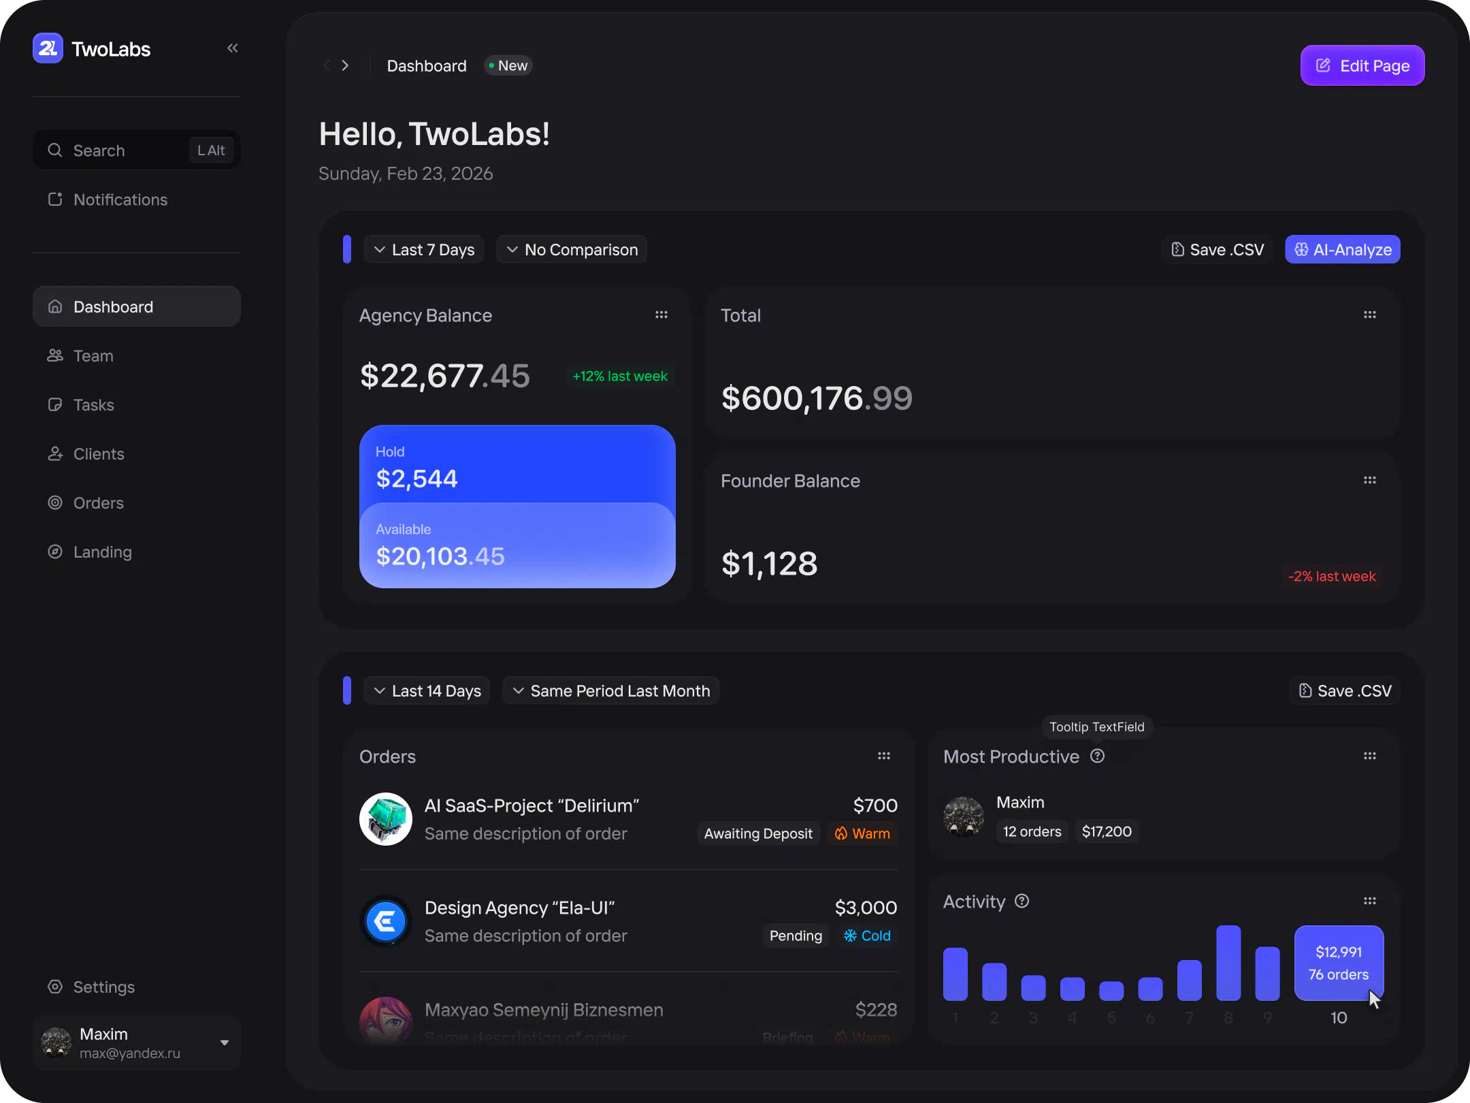
Task: Go to Orders in the sidebar
Action: [98, 503]
